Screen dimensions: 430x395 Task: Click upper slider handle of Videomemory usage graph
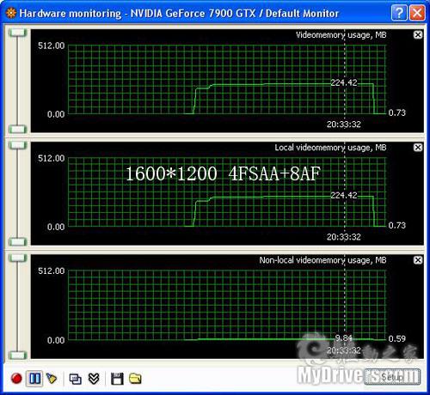17,33
